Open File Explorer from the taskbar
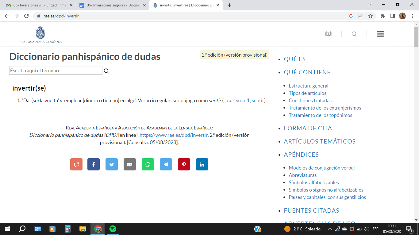The height and width of the screenshot is (235, 419). pyautogui.click(x=83, y=229)
